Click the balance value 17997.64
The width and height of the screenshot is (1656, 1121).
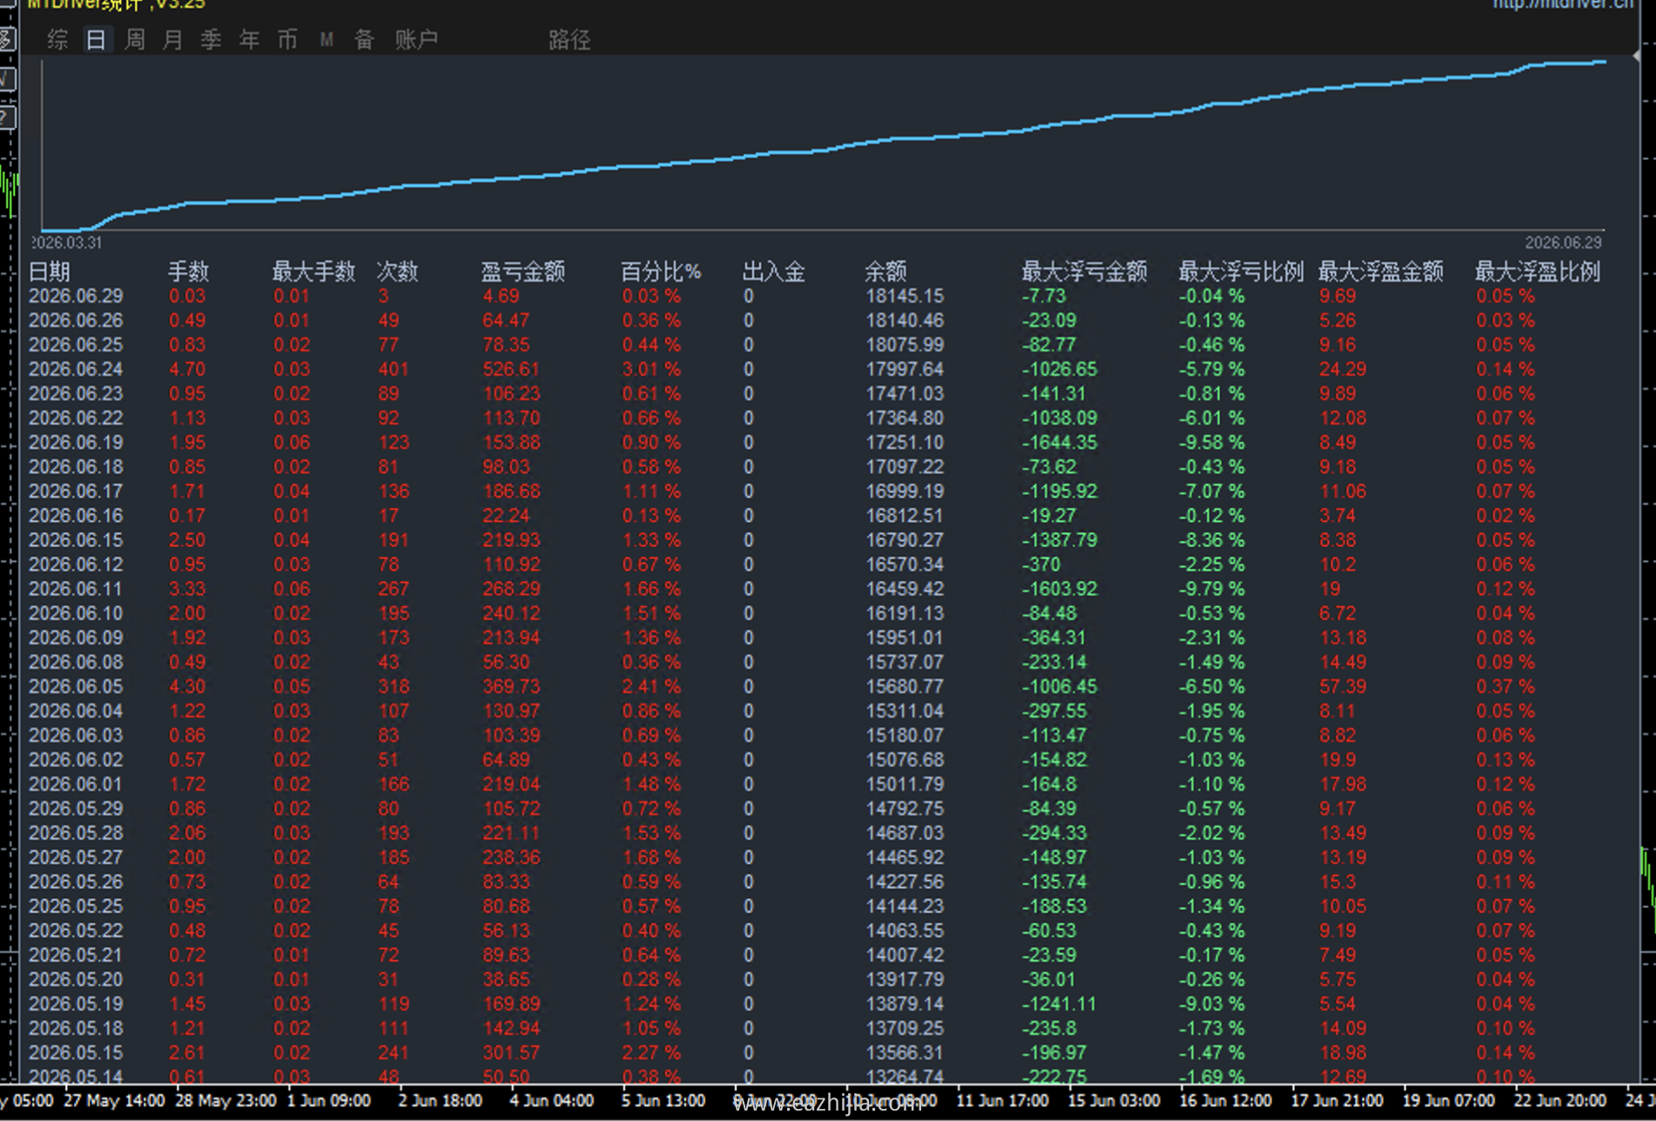coord(905,369)
